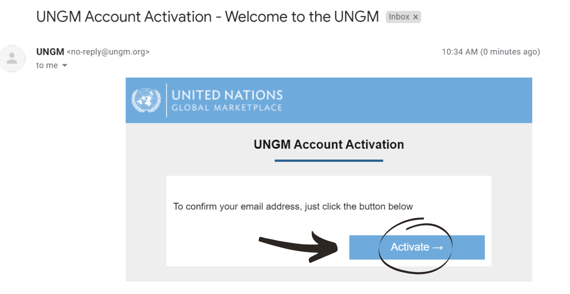
Task: Click the email subject line title
Action: pos(207,17)
